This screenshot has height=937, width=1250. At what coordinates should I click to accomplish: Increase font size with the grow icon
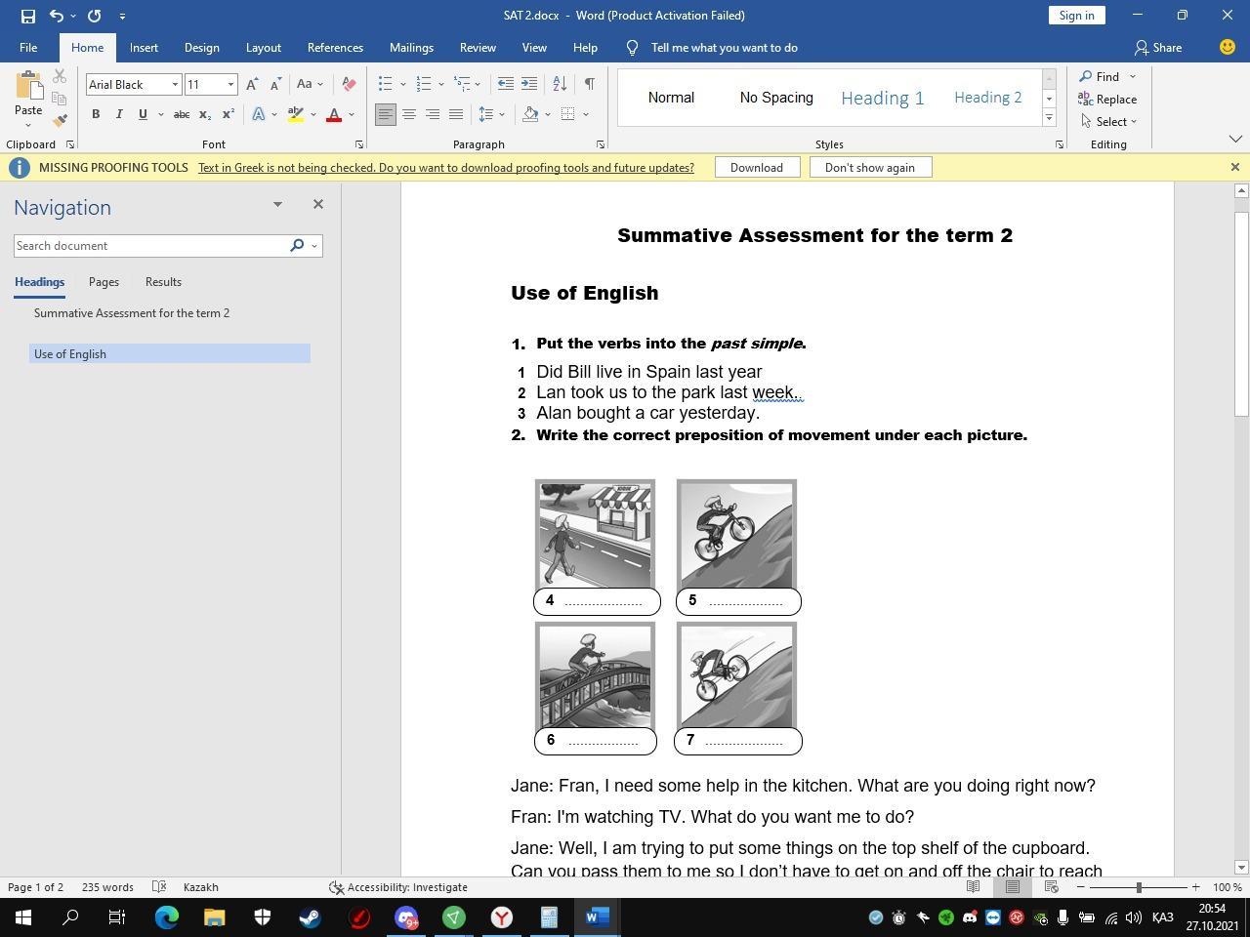pos(253,84)
